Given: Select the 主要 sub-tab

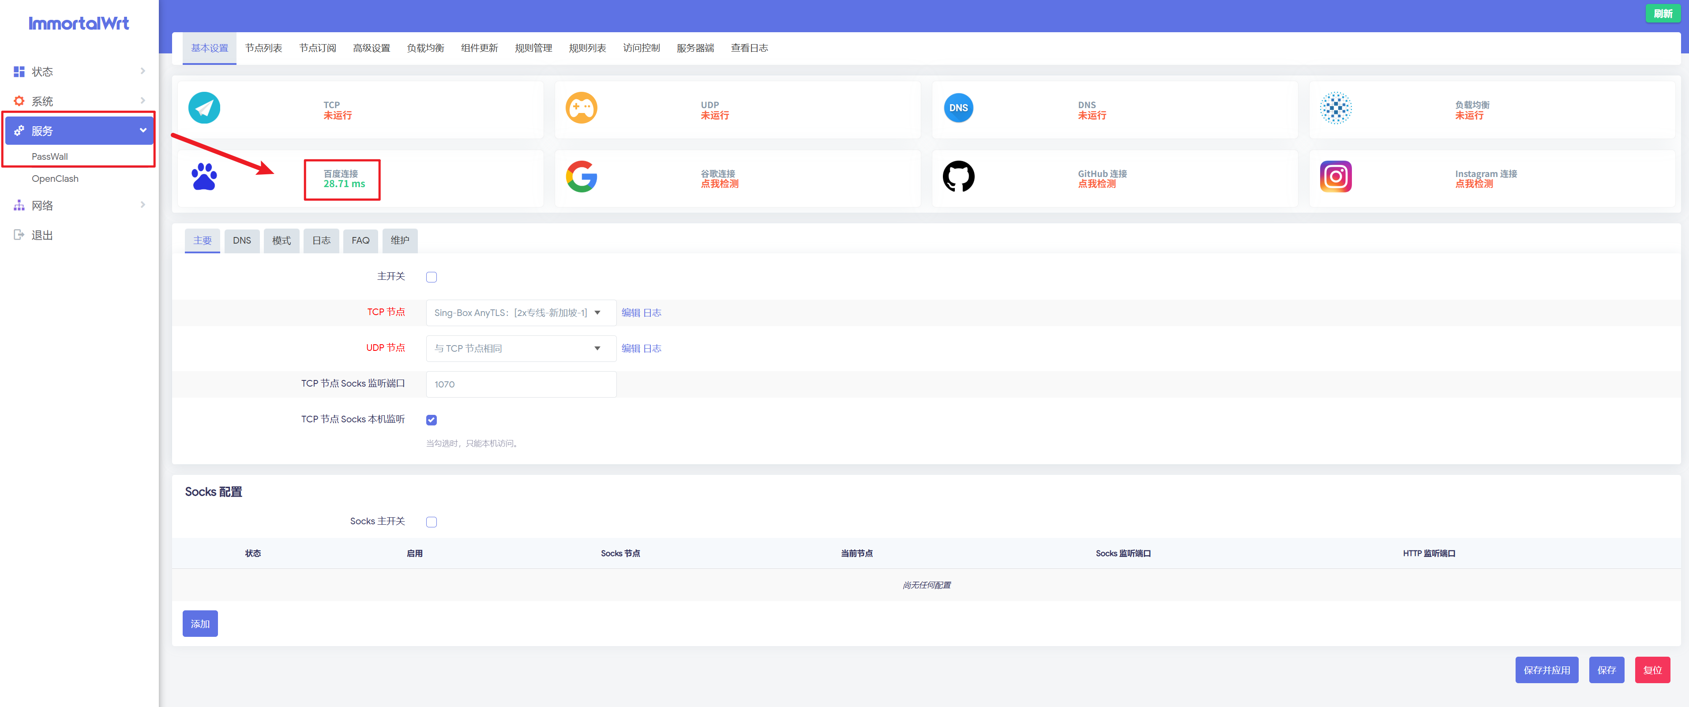Looking at the screenshot, I should pyautogui.click(x=203, y=241).
